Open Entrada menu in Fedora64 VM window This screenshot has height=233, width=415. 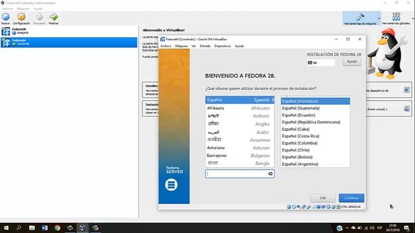[x=205, y=46]
